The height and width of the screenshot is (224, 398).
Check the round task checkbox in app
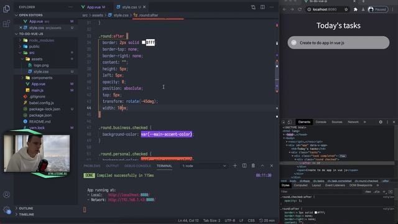point(294,43)
